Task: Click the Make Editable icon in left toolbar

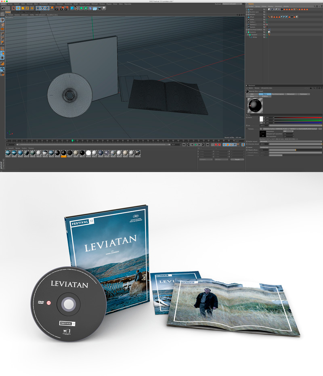Action: (x=2, y=14)
